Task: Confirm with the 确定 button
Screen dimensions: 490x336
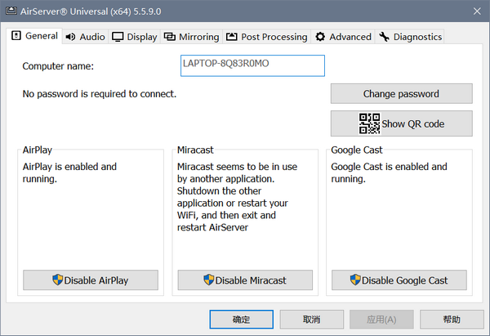Action: click(241, 319)
